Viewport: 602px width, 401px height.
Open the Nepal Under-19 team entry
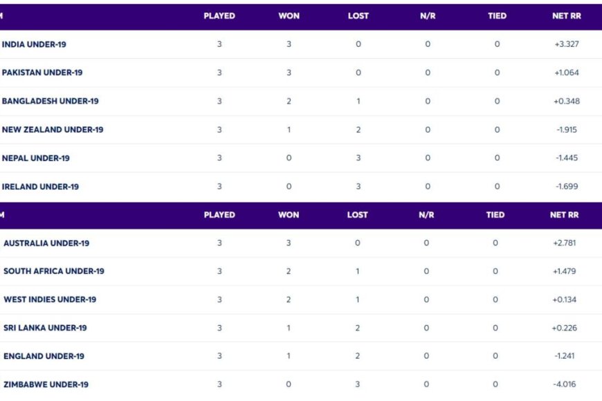coord(36,158)
